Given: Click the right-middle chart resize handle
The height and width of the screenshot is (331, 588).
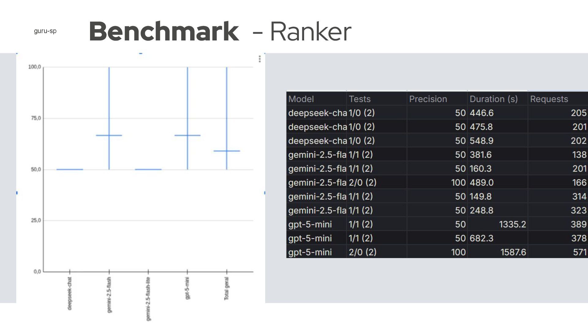Looking at the screenshot, I should 265,193.
